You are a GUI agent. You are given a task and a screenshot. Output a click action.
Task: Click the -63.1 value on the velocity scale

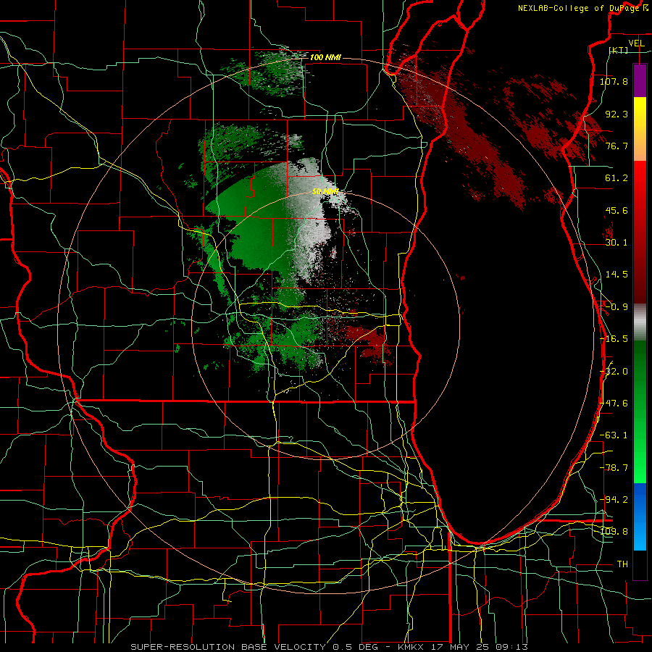(x=614, y=435)
